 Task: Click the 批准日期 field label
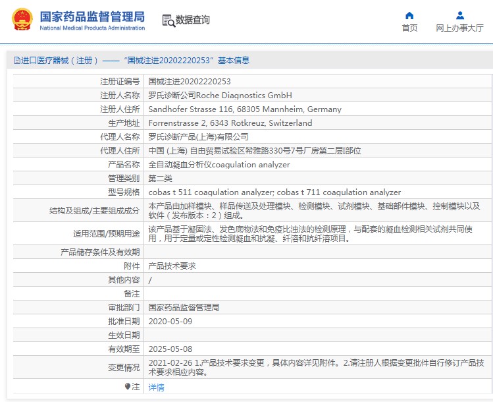coord(124,322)
